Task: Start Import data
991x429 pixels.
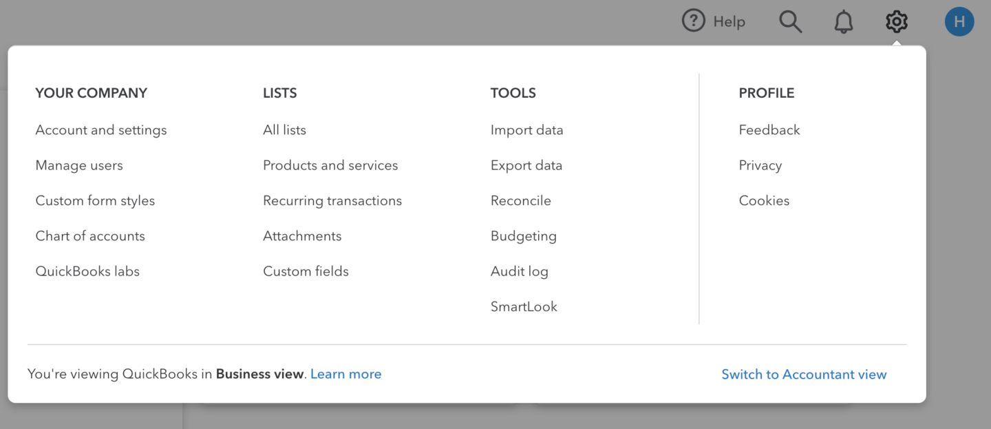Action: click(527, 129)
